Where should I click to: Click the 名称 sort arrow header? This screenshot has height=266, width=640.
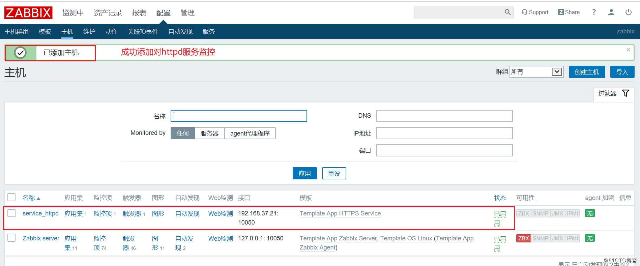point(31,198)
